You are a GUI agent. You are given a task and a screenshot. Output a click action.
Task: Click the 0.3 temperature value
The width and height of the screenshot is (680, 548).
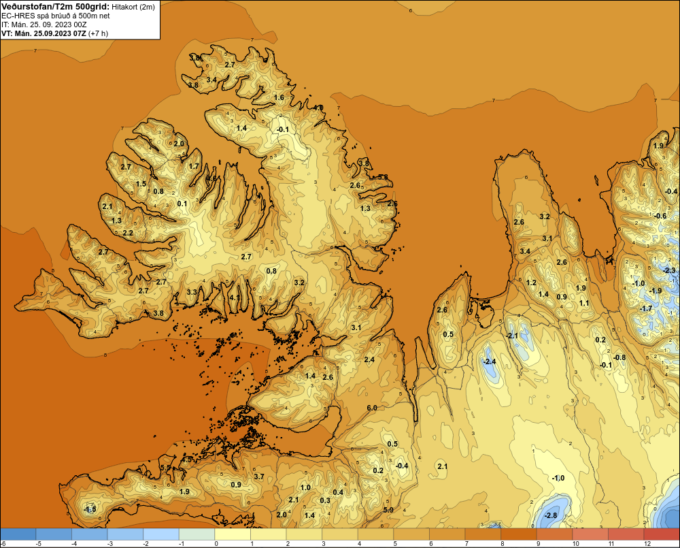pos(325,500)
